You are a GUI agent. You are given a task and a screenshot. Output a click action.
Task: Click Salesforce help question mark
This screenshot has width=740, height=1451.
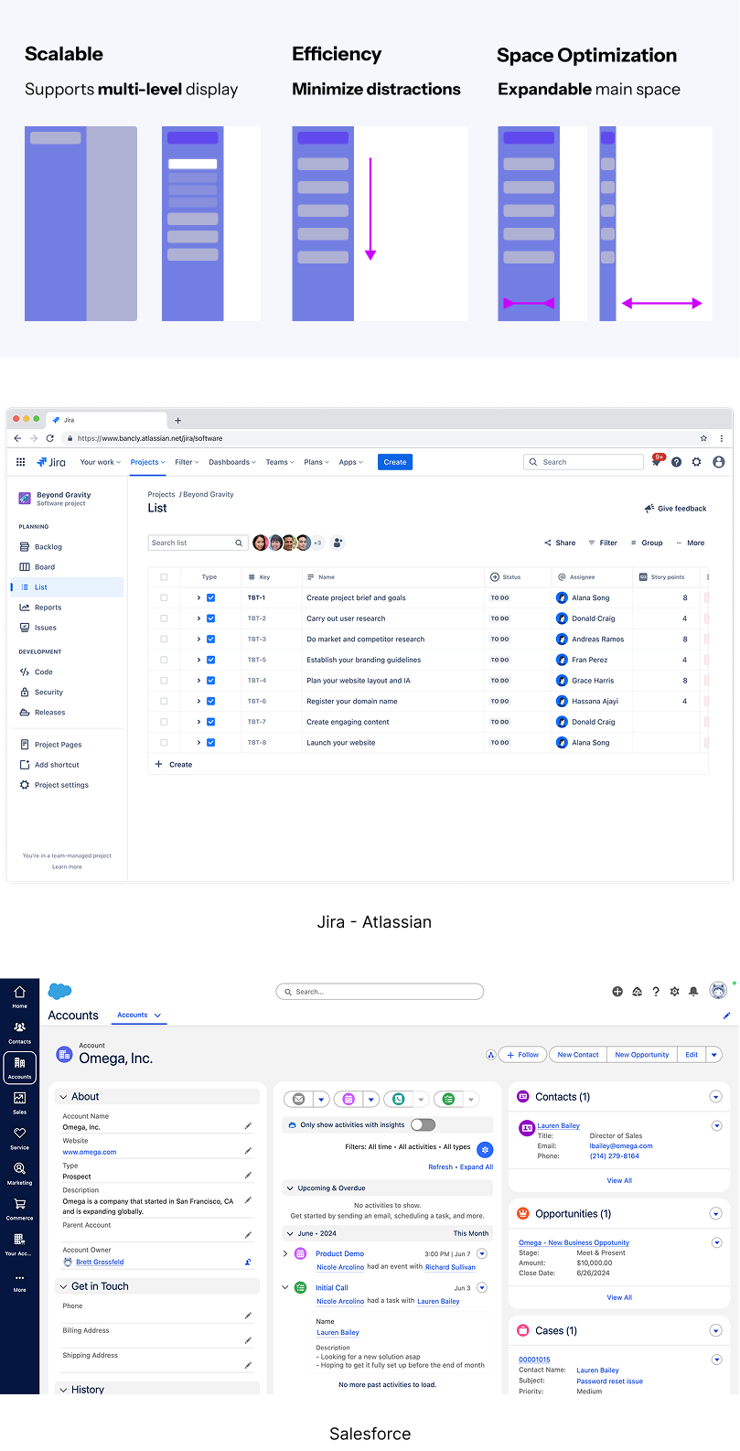pos(656,992)
